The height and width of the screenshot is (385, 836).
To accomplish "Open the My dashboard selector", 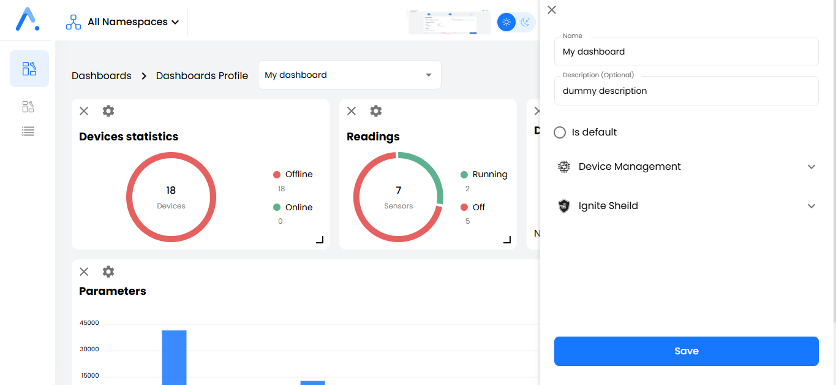I will click(x=349, y=74).
